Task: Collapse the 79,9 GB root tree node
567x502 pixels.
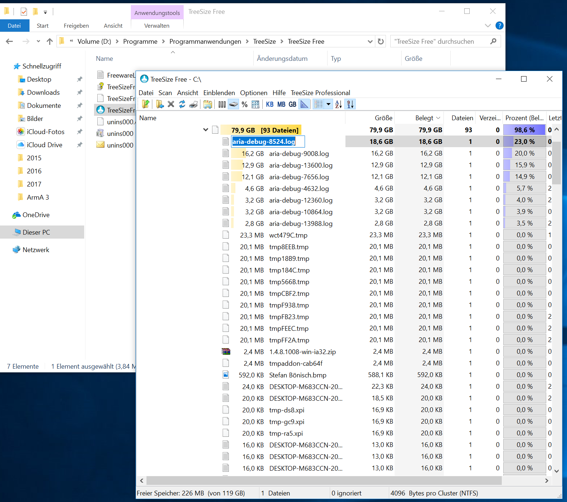Action: 206,130
